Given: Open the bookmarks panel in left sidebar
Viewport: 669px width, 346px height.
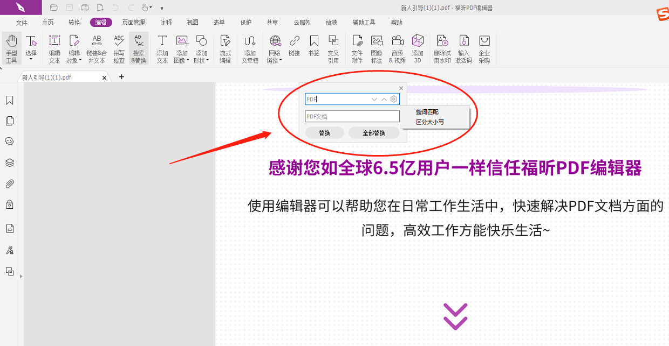Looking at the screenshot, I should point(9,100).
